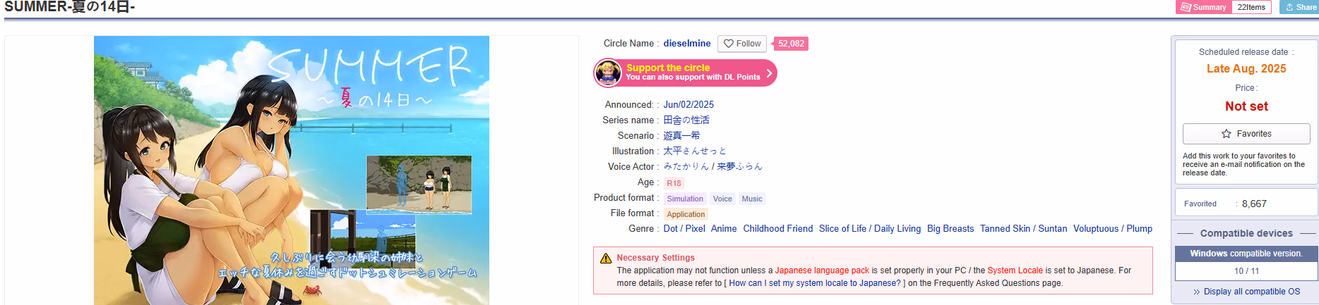Open the Tanned Skin / Suntan genre

pos(1023,228)
